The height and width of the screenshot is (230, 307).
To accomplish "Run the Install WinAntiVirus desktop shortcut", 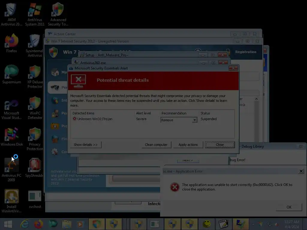I will pyautogui.click(x=11, y=201).
